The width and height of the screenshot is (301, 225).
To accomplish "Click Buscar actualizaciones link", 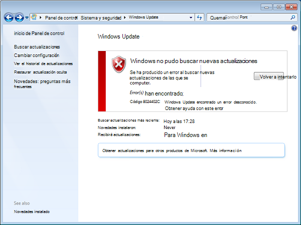I will 37,47.
